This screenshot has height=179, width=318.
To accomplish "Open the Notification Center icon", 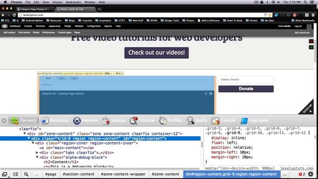I will tap(312, 2).
